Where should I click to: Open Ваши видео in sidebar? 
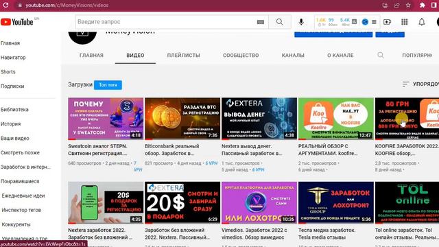pyautogui.click(x=15, y=139)
